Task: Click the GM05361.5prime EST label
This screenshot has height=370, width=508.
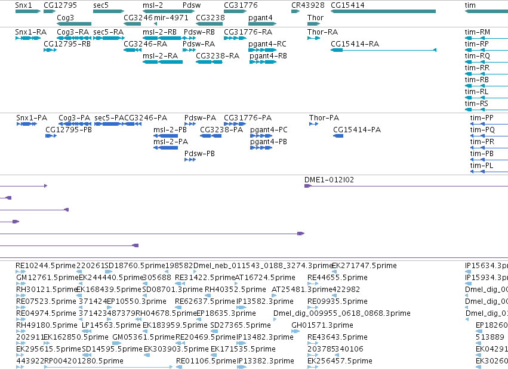Action: click(x=143, y=337)
